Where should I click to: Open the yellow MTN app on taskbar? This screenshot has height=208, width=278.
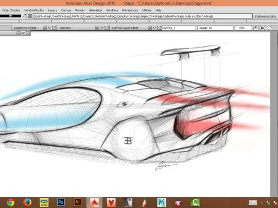pyautogui.click(x=44, y=202)
